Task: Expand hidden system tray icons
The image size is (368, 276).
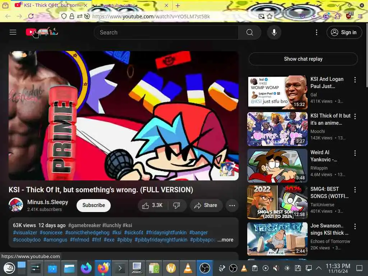Action: (x=319, y=268)
